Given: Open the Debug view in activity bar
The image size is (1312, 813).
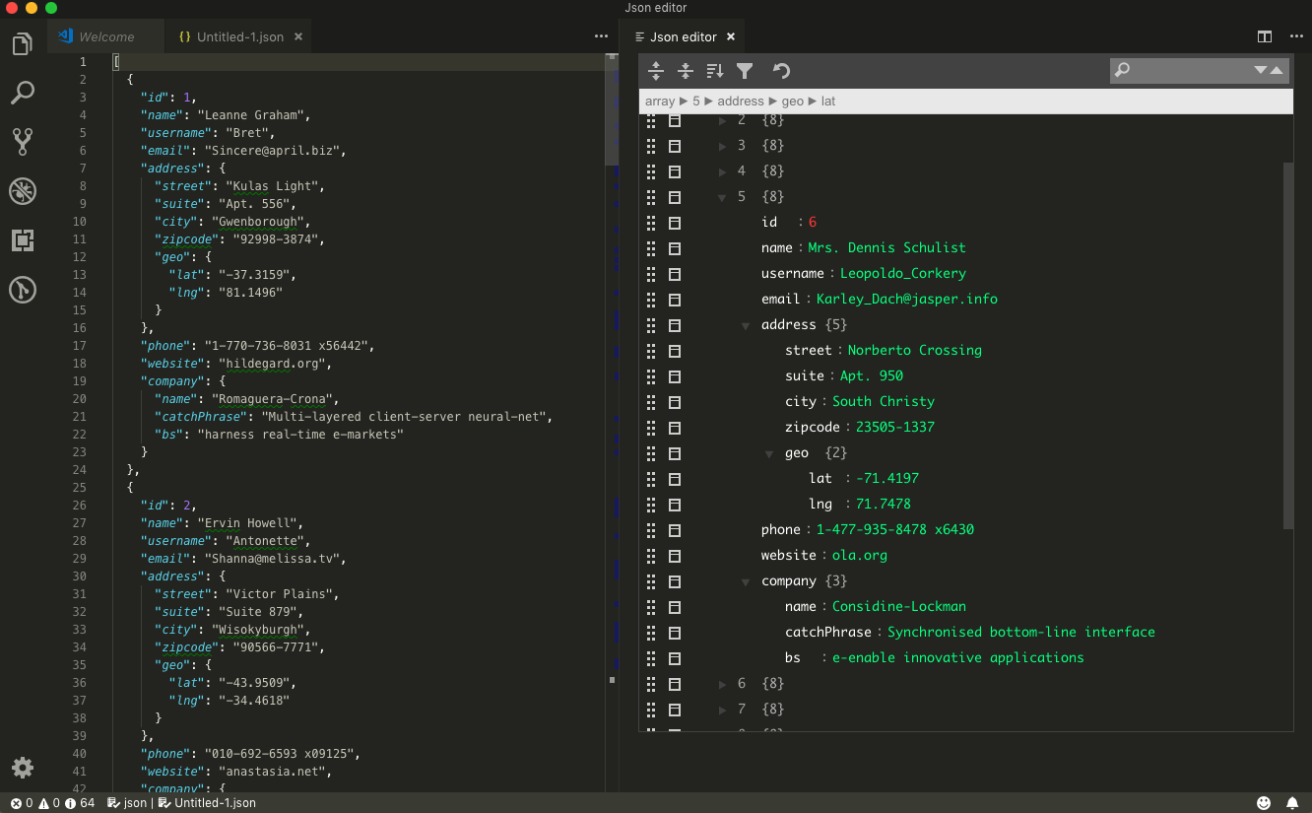Looking at the screenshot, I should pos(23,190).
